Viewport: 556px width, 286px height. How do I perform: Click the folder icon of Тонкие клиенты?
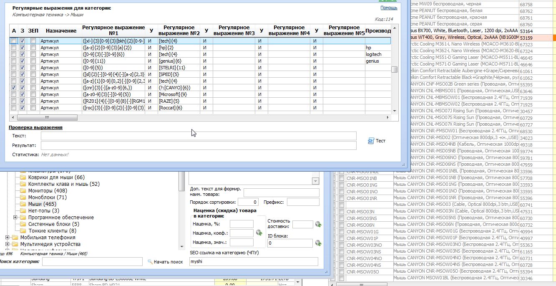point(23,231)
